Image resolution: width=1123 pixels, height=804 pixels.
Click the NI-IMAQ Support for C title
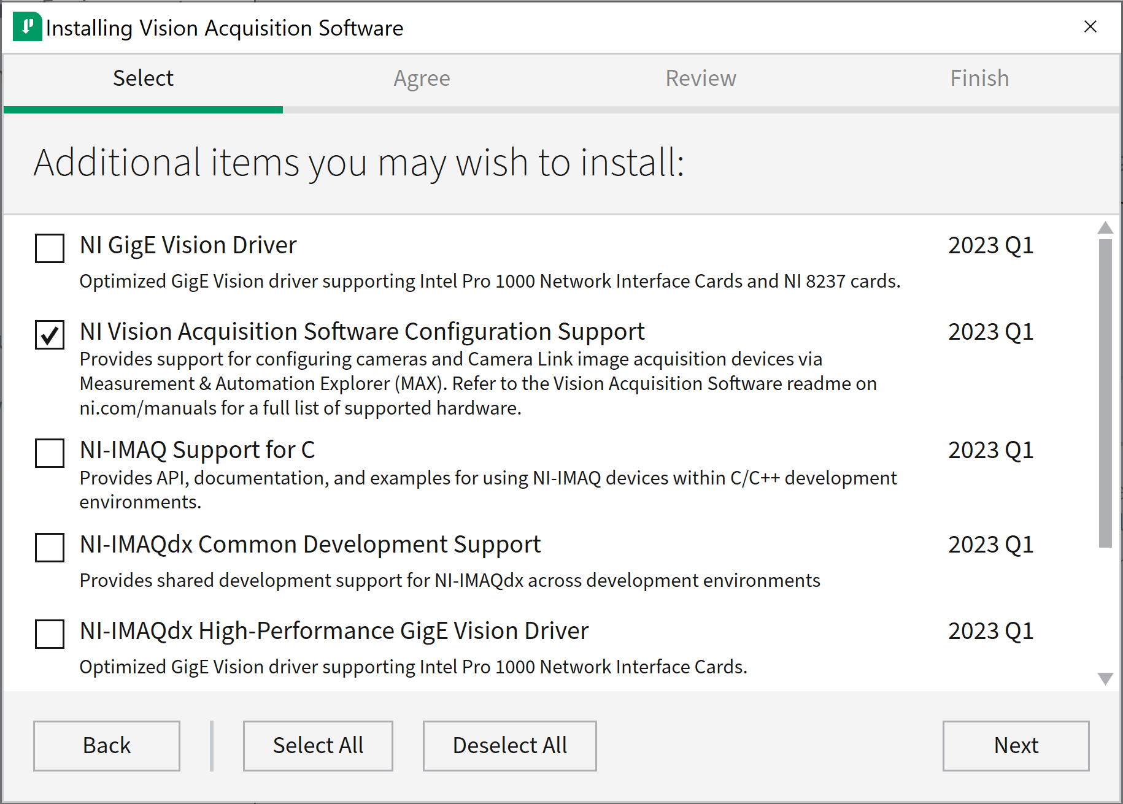197,451
